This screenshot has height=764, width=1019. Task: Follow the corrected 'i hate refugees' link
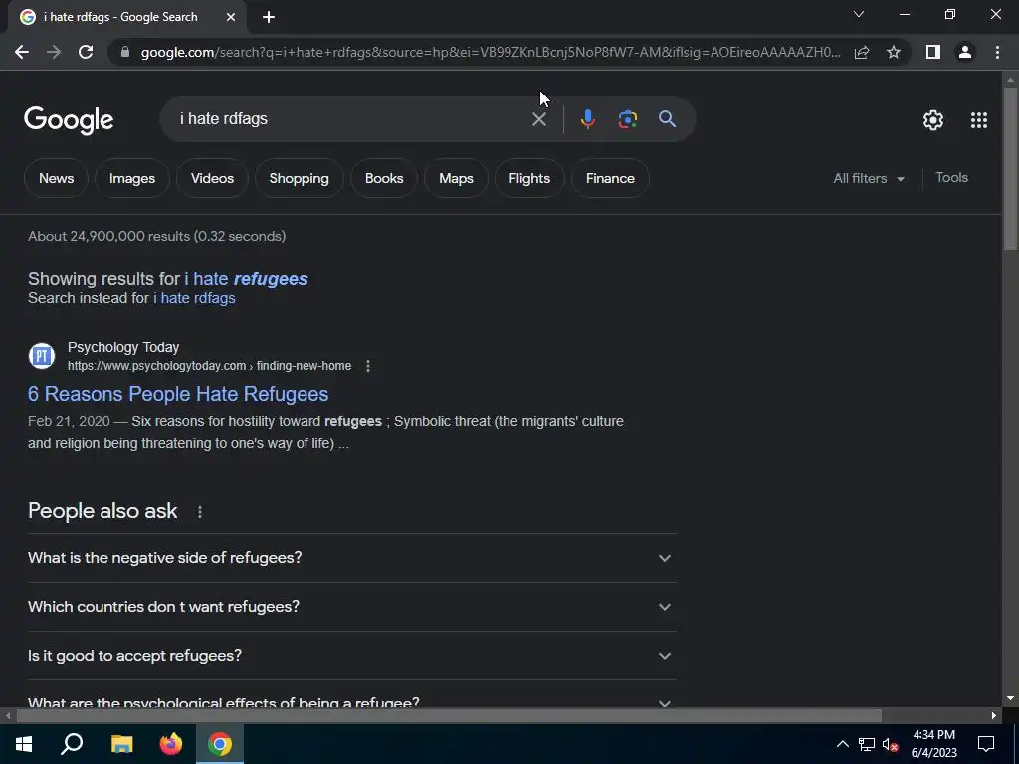tap(247, 279)
